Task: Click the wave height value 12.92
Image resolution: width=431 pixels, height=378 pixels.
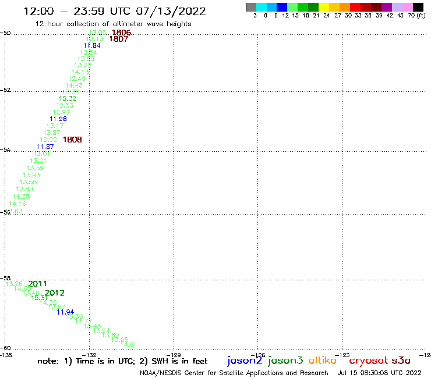Action: click(x=48, y=140)
